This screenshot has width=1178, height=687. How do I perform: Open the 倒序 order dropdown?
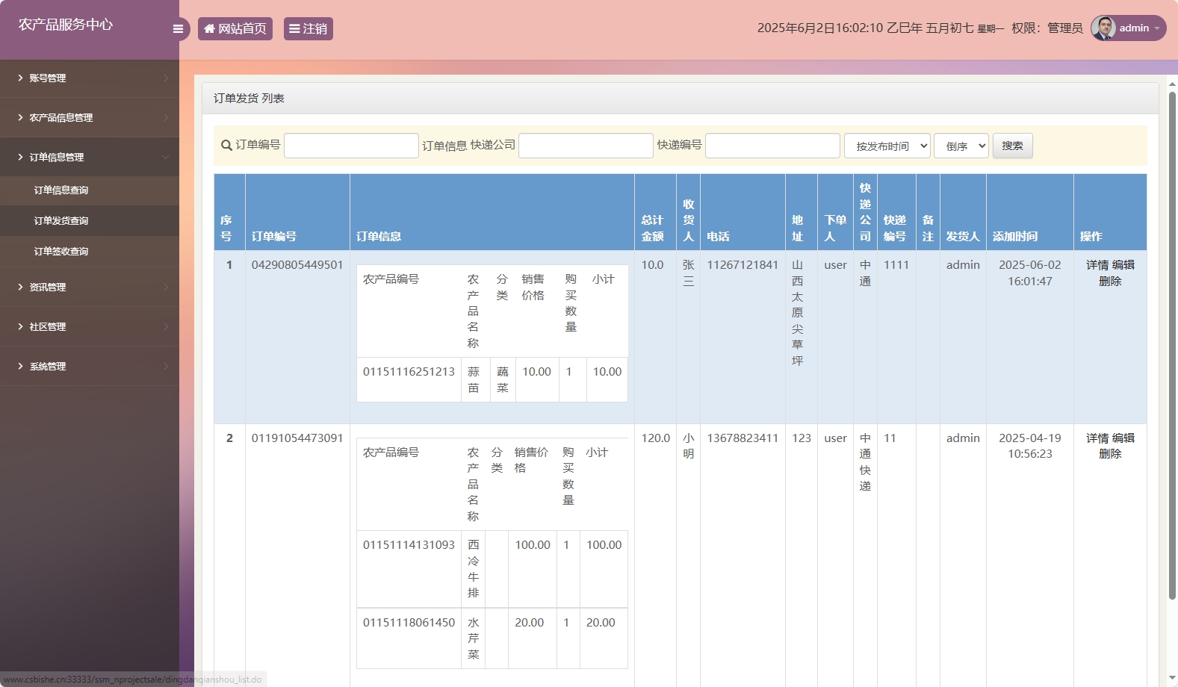click(x=961, y=146)
